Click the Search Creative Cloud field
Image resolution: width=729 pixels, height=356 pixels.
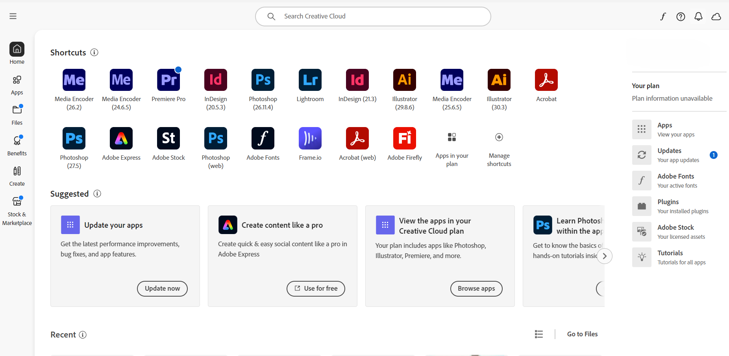(x=373, y=17)
